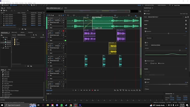
Task: Open Track 3 Read automation mode dropdown
Action: [x=57, y=53]
